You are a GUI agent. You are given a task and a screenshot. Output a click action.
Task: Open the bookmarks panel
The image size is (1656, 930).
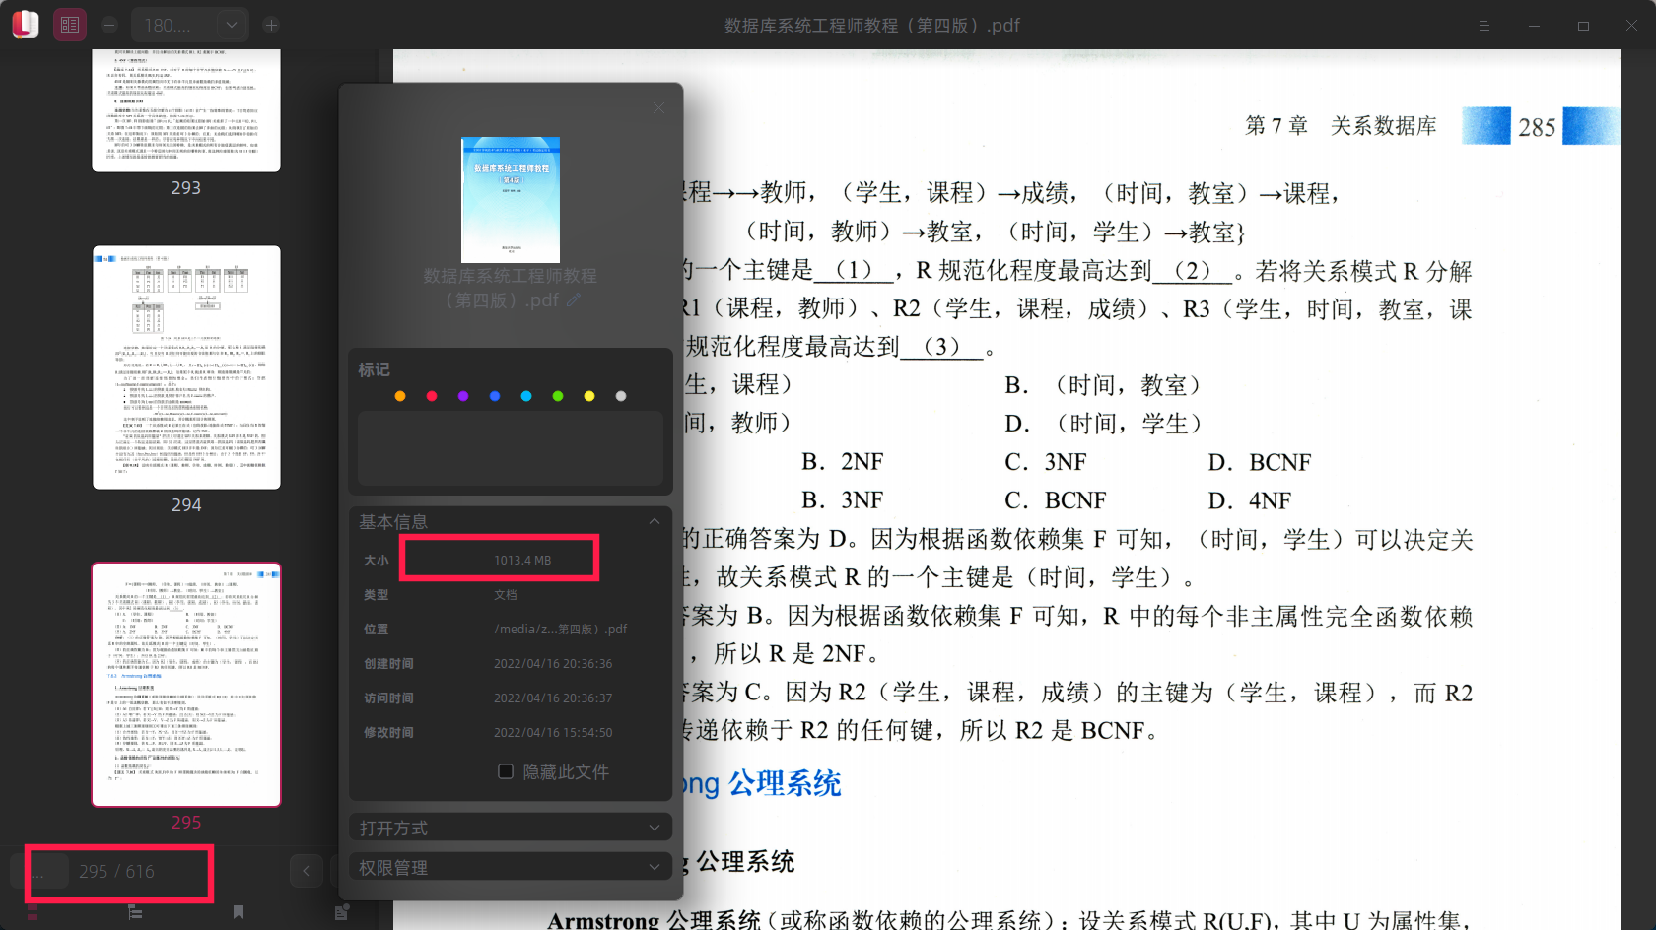pos(238,912)
